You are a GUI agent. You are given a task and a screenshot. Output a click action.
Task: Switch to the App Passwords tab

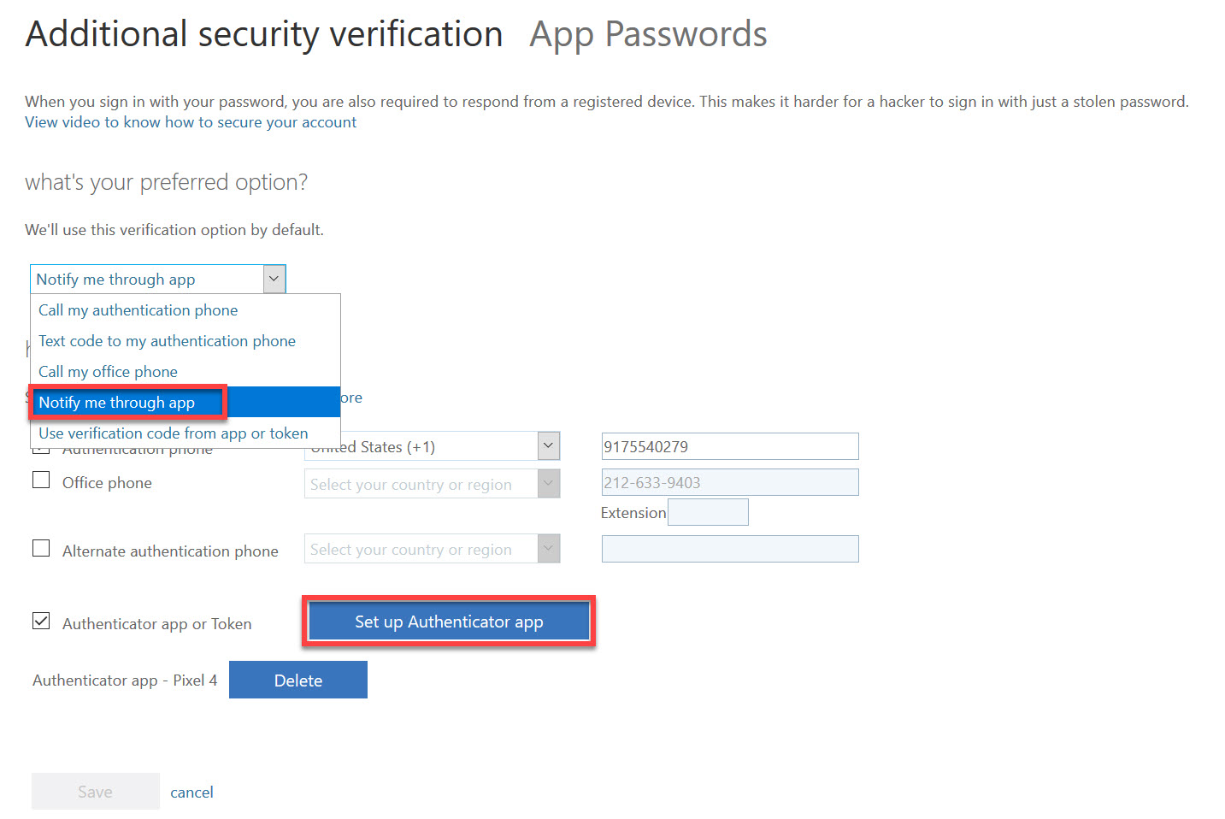pos(647,33)
